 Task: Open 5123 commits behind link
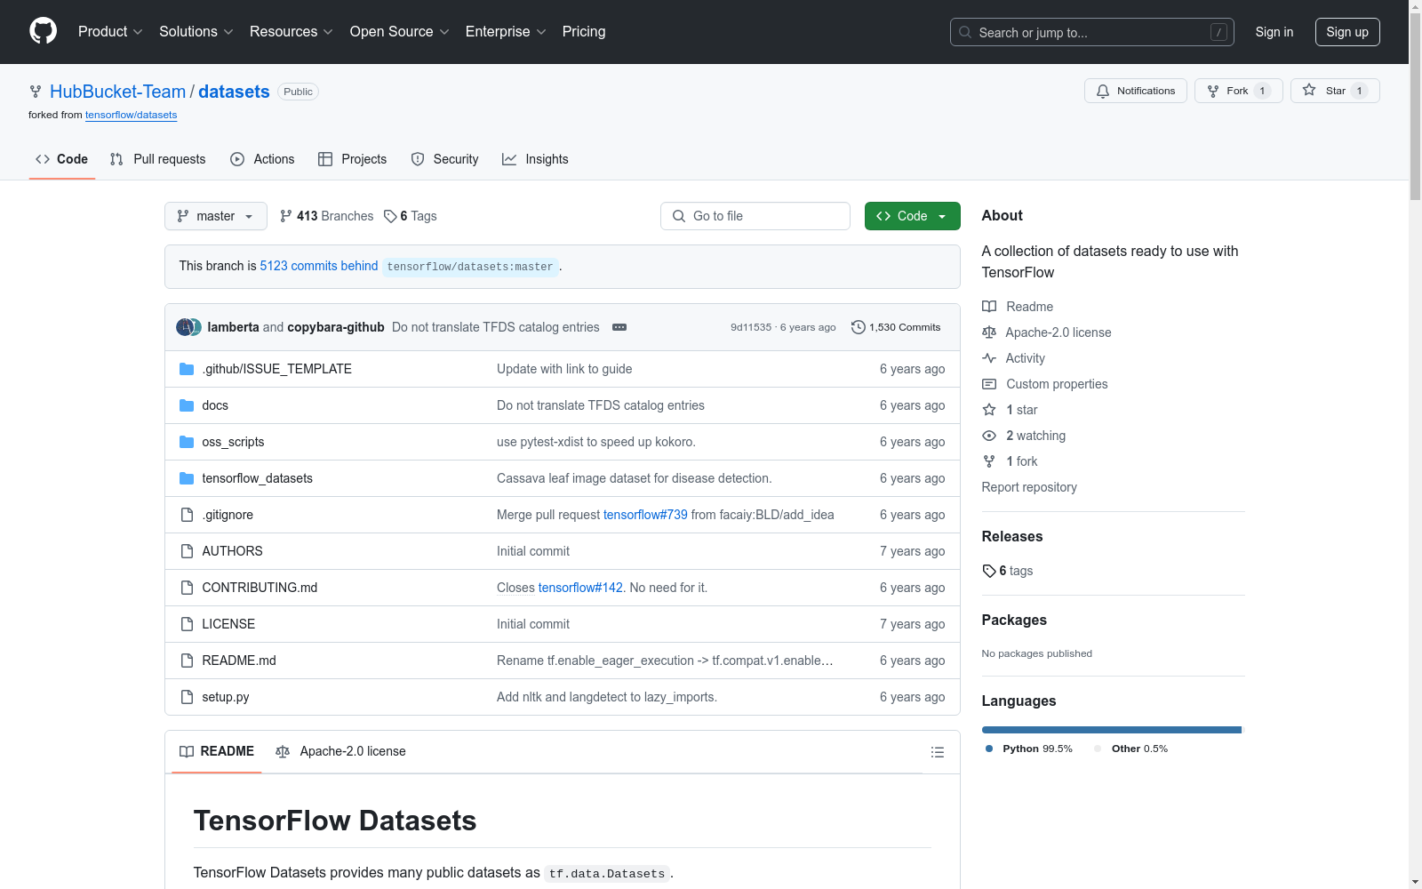(x=319, y=266)
